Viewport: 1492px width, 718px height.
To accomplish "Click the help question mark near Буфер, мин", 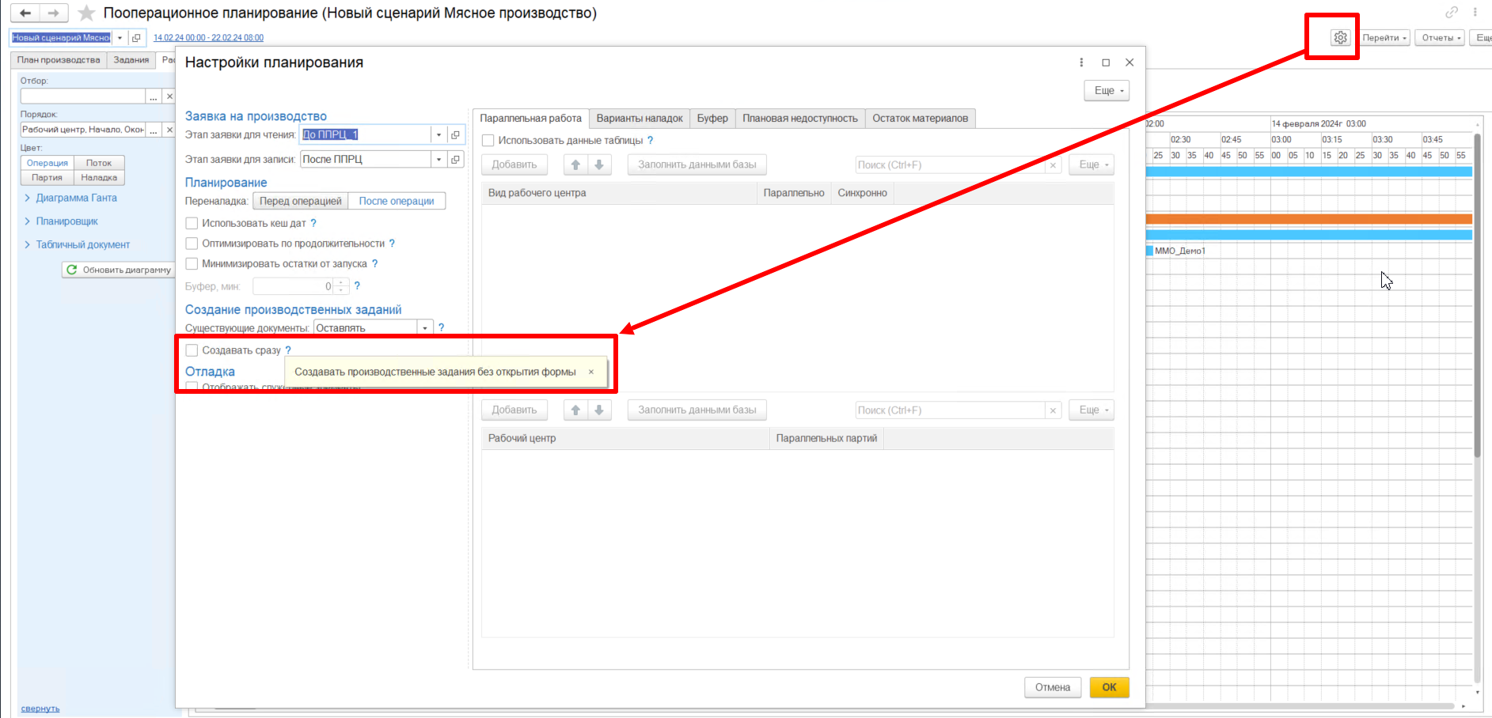I will point(357,286).
